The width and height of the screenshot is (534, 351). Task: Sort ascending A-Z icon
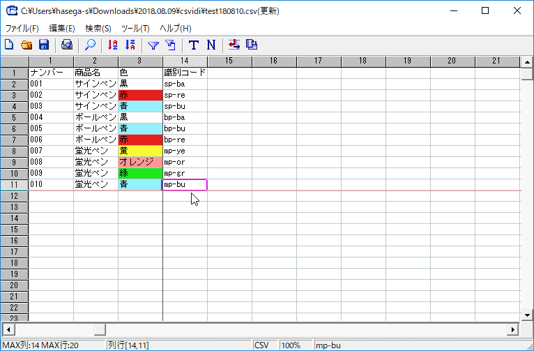coord(113,45)
